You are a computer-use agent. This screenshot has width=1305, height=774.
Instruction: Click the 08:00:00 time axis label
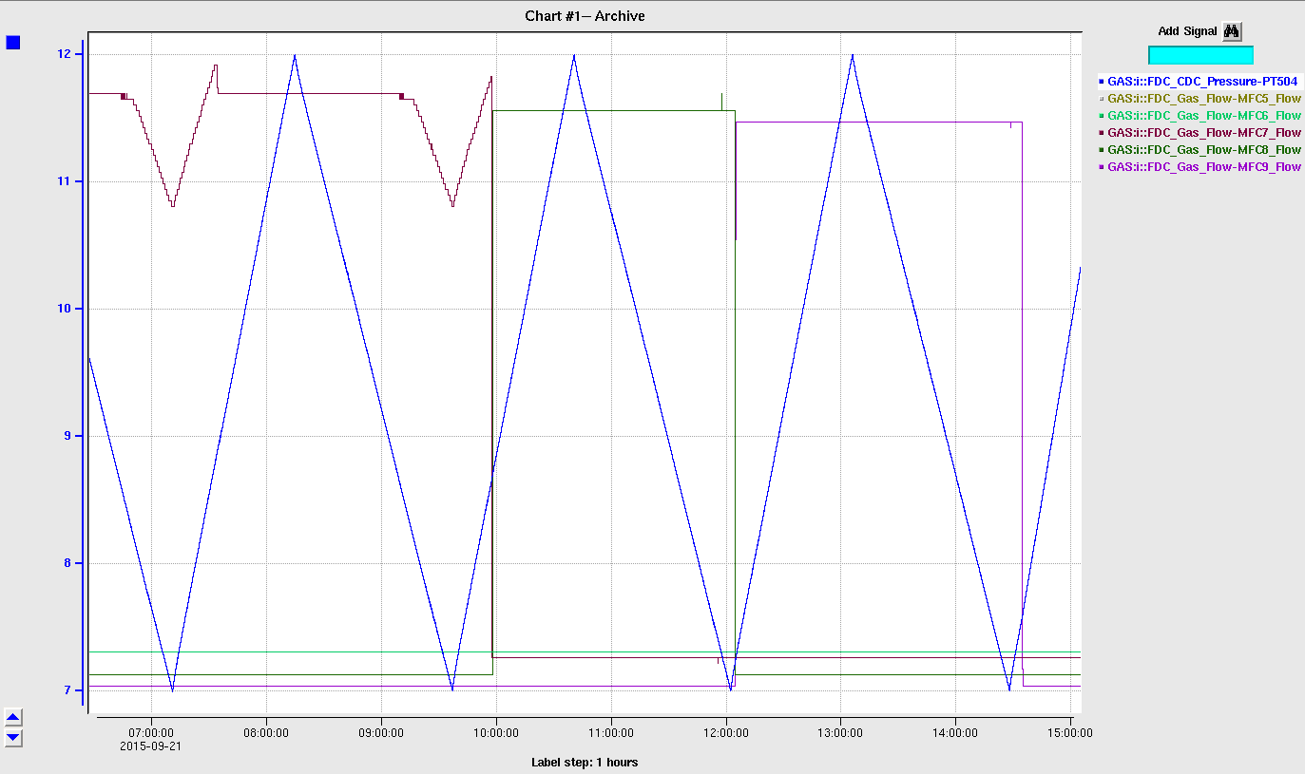[266, 733]
